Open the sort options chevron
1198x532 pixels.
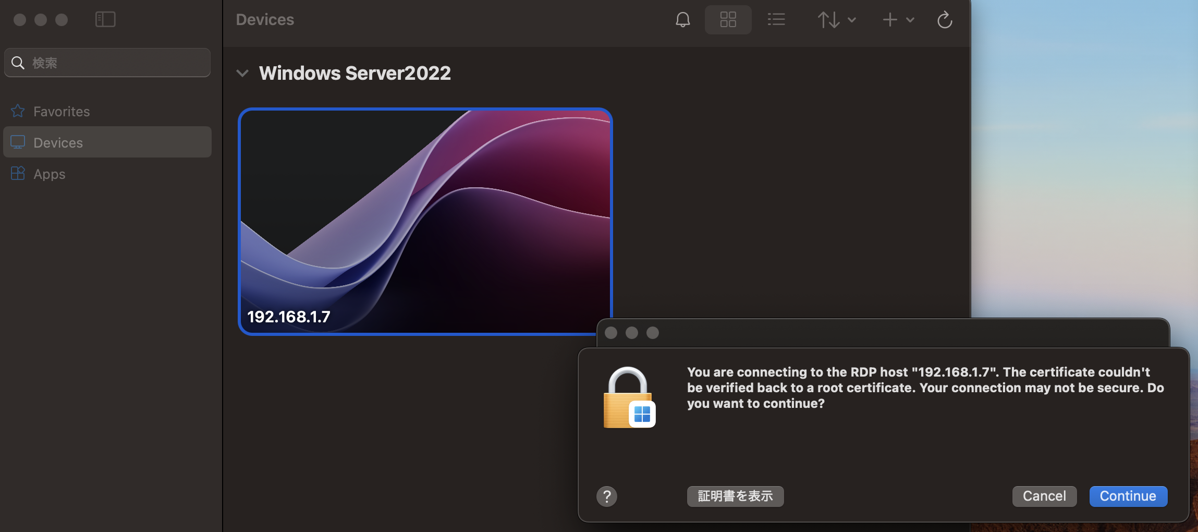[x=851, y=20]
